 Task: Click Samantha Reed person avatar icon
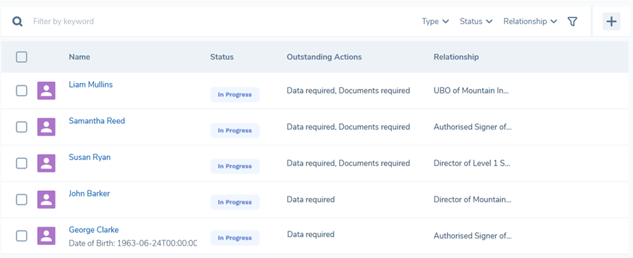coord(46,127)
